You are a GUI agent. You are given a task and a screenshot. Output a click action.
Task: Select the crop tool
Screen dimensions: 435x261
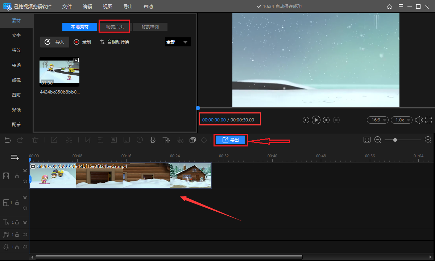pyautogui.click(x=87, y=140)
